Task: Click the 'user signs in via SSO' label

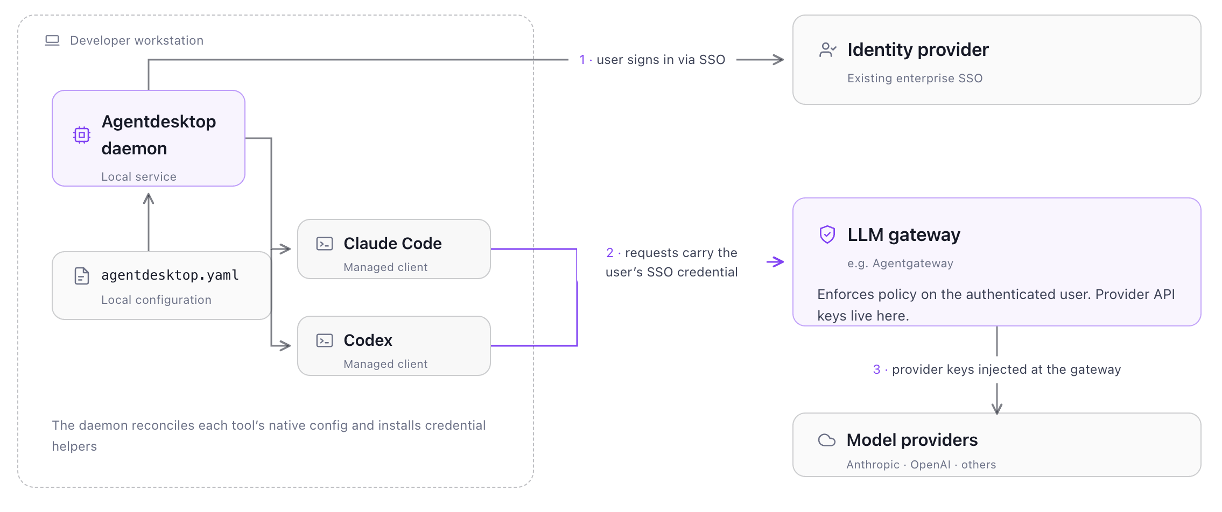Action: click(661, 60)
